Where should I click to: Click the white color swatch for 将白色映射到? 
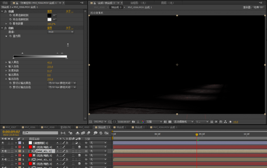click(50, 19)
